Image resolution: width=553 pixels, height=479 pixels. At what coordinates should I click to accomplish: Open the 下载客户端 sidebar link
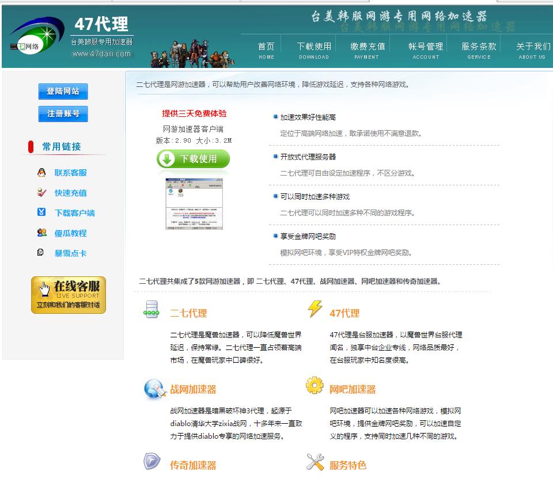pos(75,213)
